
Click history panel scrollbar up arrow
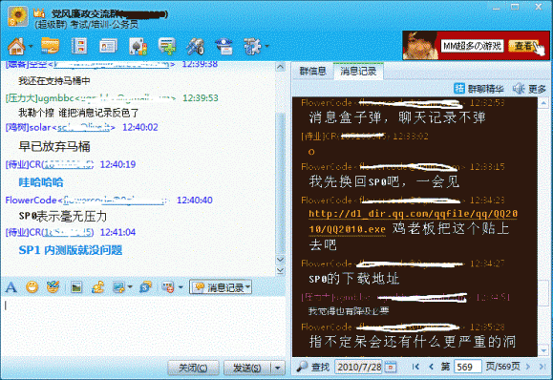(543, 103)
